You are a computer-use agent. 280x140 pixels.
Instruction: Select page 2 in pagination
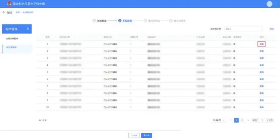pos(242,120)
